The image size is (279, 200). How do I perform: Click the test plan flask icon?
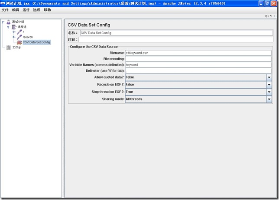8,22
